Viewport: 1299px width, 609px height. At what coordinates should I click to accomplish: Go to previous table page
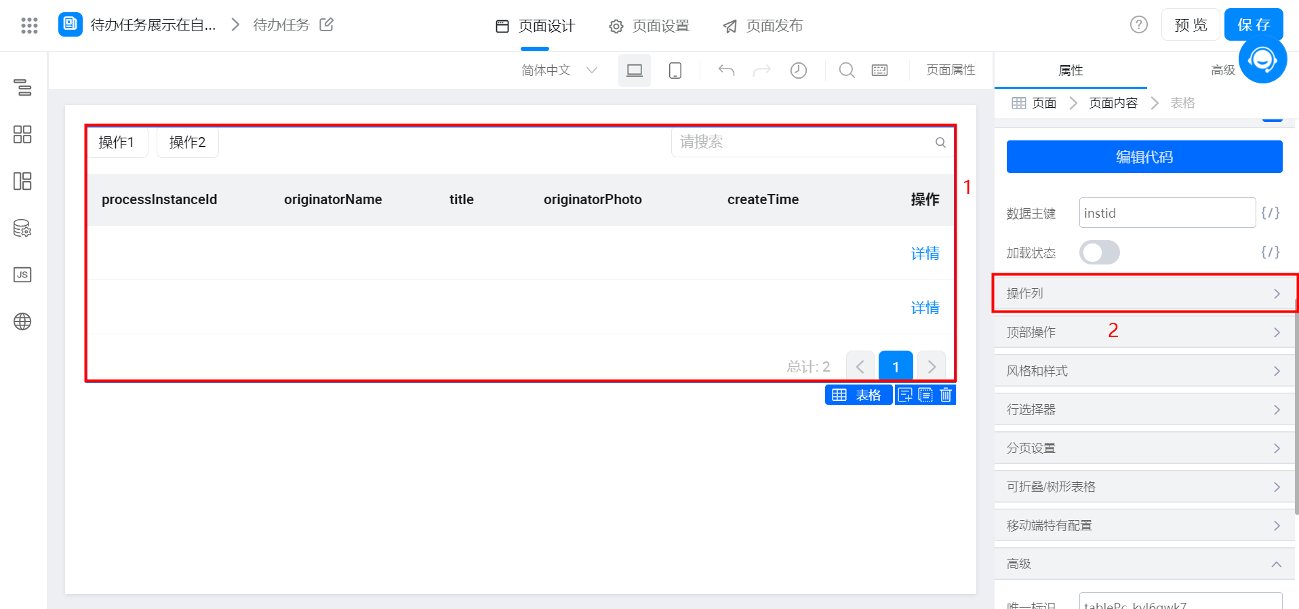pyautogui.click(x=860, y=367)
